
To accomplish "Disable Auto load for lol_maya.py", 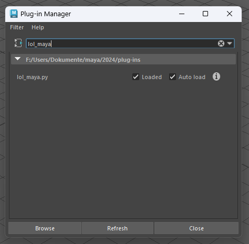I will tap(172, 77).
